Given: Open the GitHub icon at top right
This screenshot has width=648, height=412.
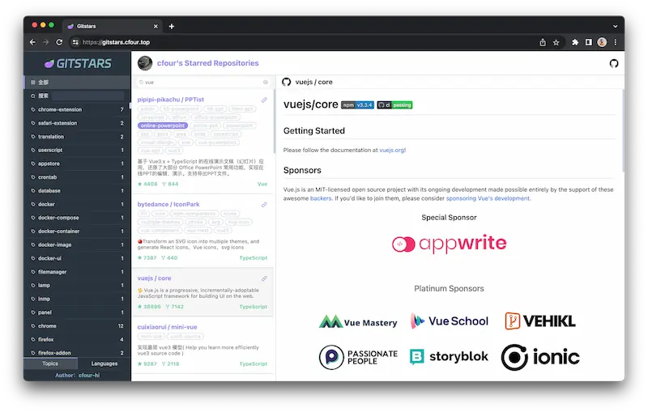Looking at the screenshot, I should tap(614, 64).
